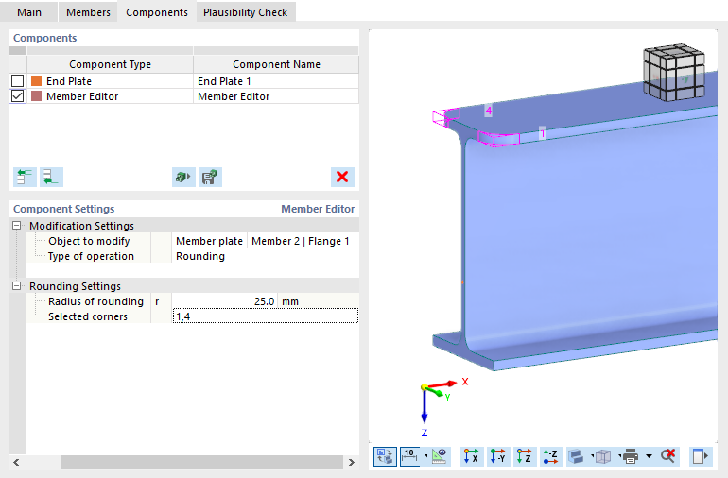The image size is (728, 478).
Task: Set view in -Z direction
Action: pos(550,456)
